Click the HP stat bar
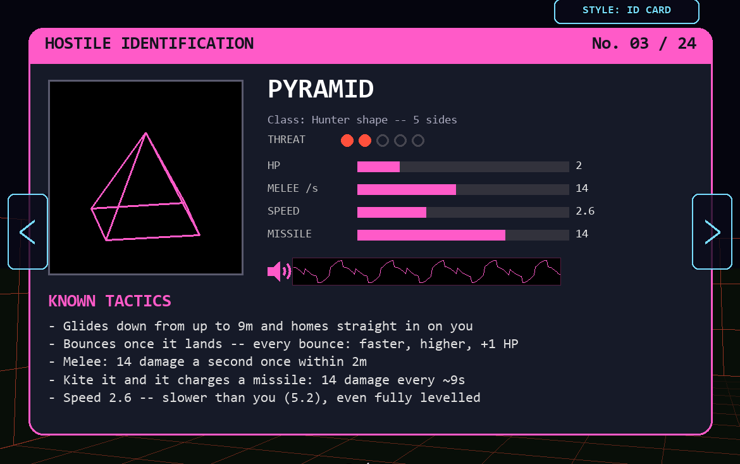The image size is (740, 464). tap(463, 166)
